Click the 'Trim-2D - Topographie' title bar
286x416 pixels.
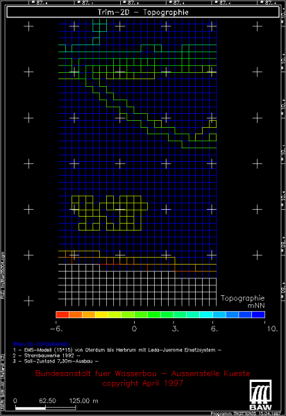coord(143,13)
